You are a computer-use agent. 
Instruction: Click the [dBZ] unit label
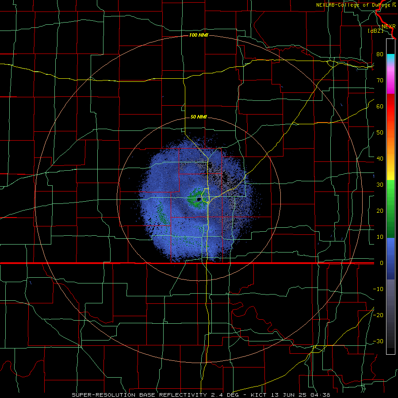click(375, 31)
